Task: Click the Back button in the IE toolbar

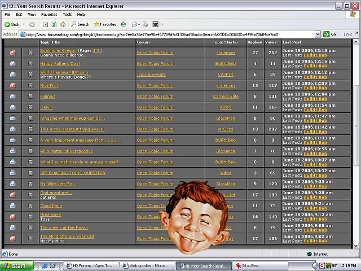Action: tap(12, 24)
